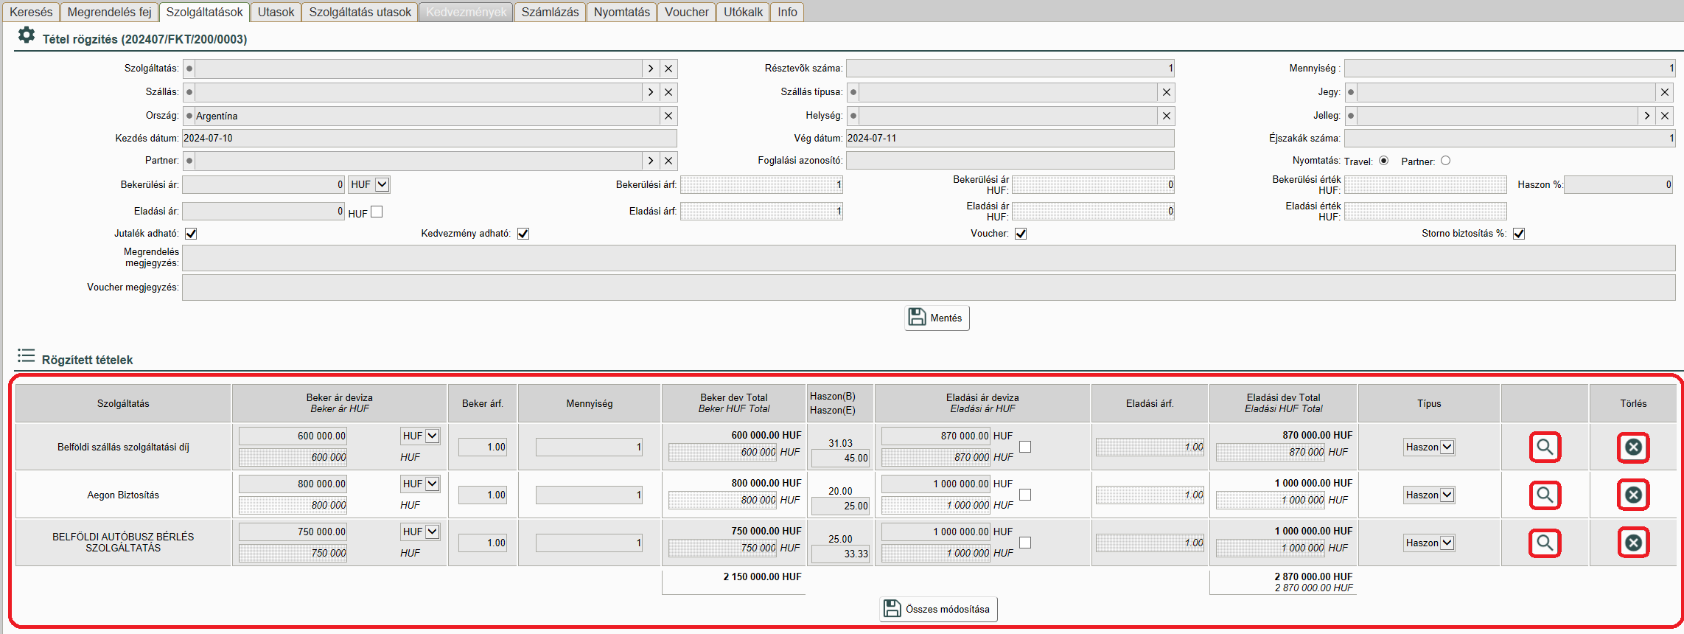Toggle the Jutalék adható checkbox
The image size is (1684, 634).
191,234
